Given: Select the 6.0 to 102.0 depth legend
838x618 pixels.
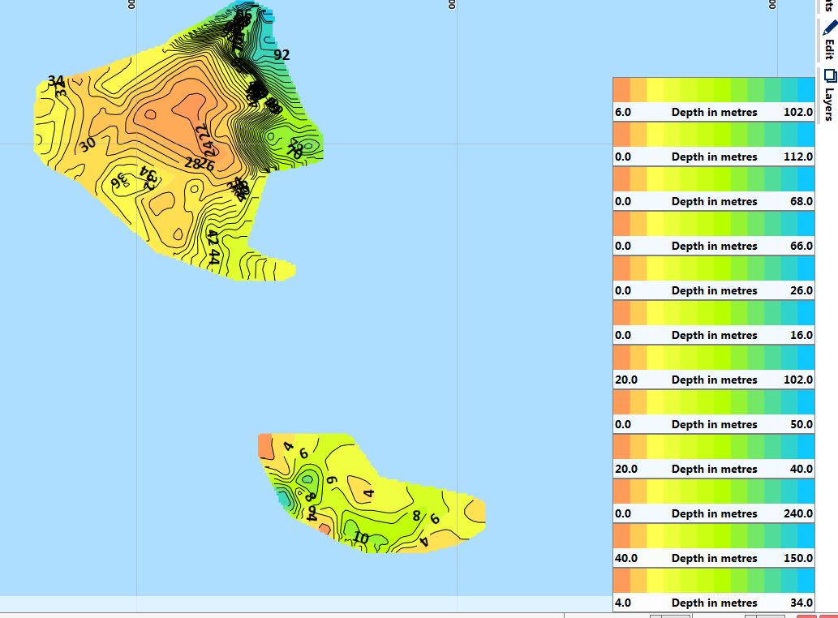Looking at the screenshot, I should (x=713, y=100).
